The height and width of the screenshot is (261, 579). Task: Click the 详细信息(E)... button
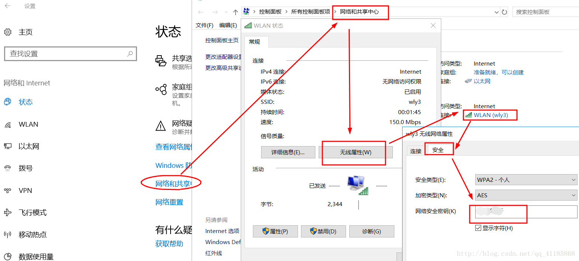[288, 152]
